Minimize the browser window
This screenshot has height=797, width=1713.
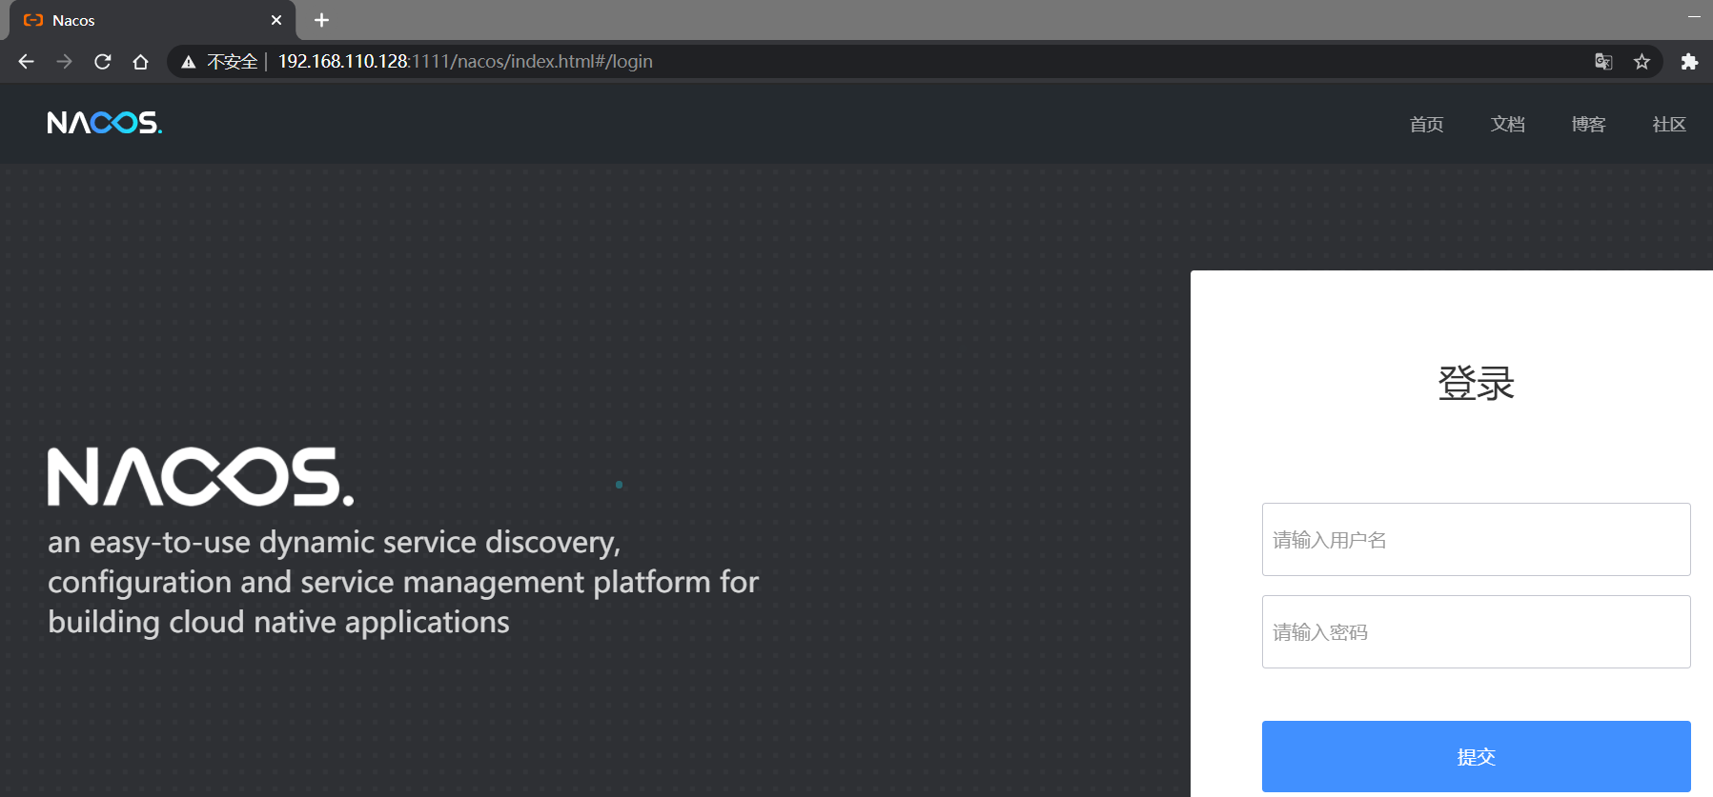(x=1694, y=17)
